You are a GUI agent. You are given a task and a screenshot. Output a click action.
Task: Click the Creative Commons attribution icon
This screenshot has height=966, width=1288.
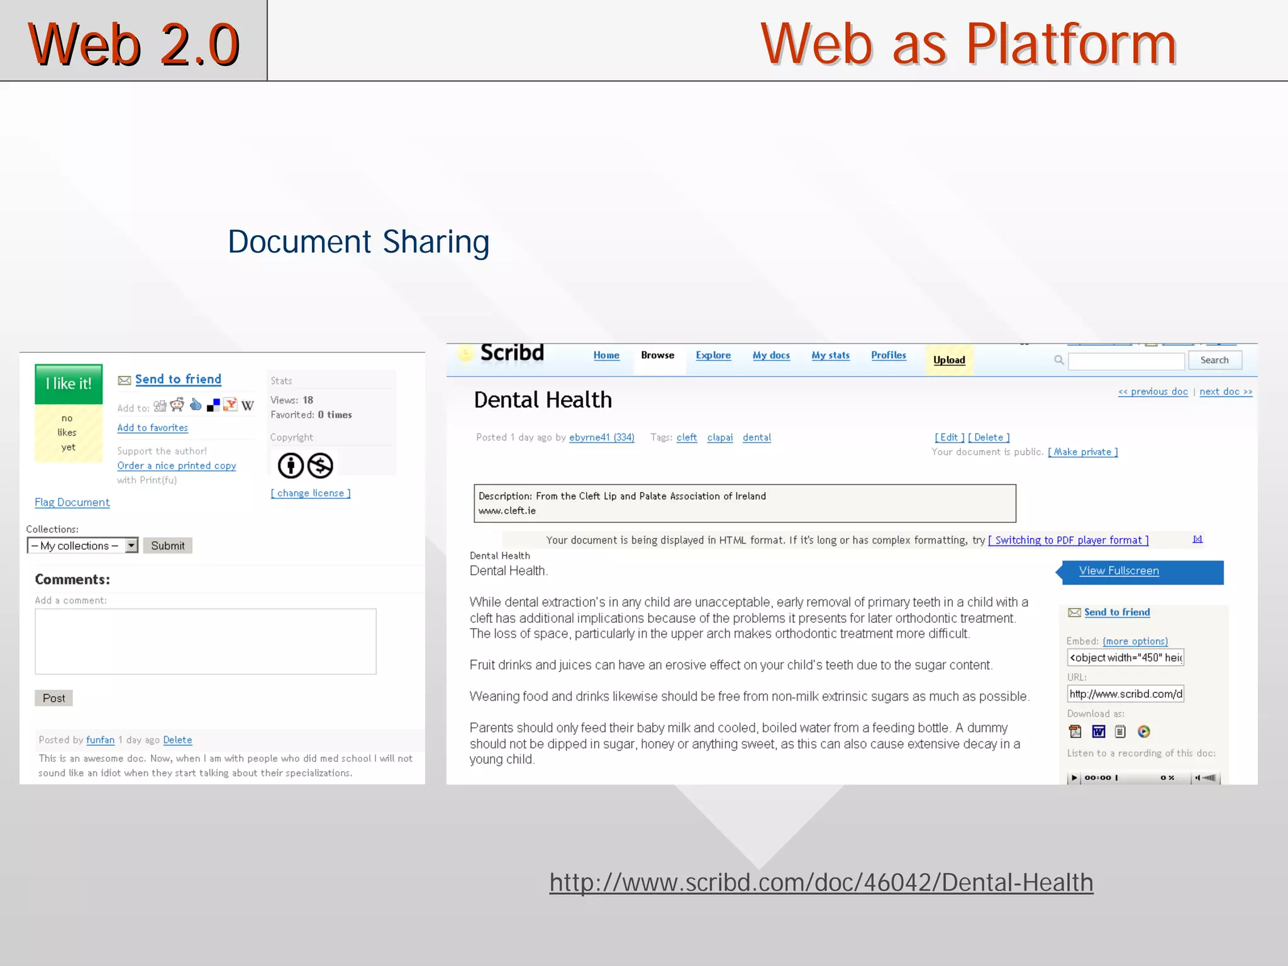[x=291, y=466]
